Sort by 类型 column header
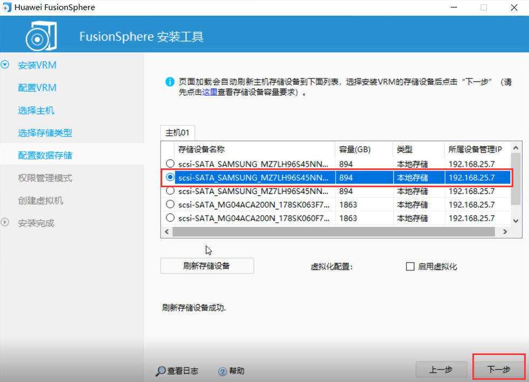This screenshot has height=382, width=529. [x=418, y=149]
